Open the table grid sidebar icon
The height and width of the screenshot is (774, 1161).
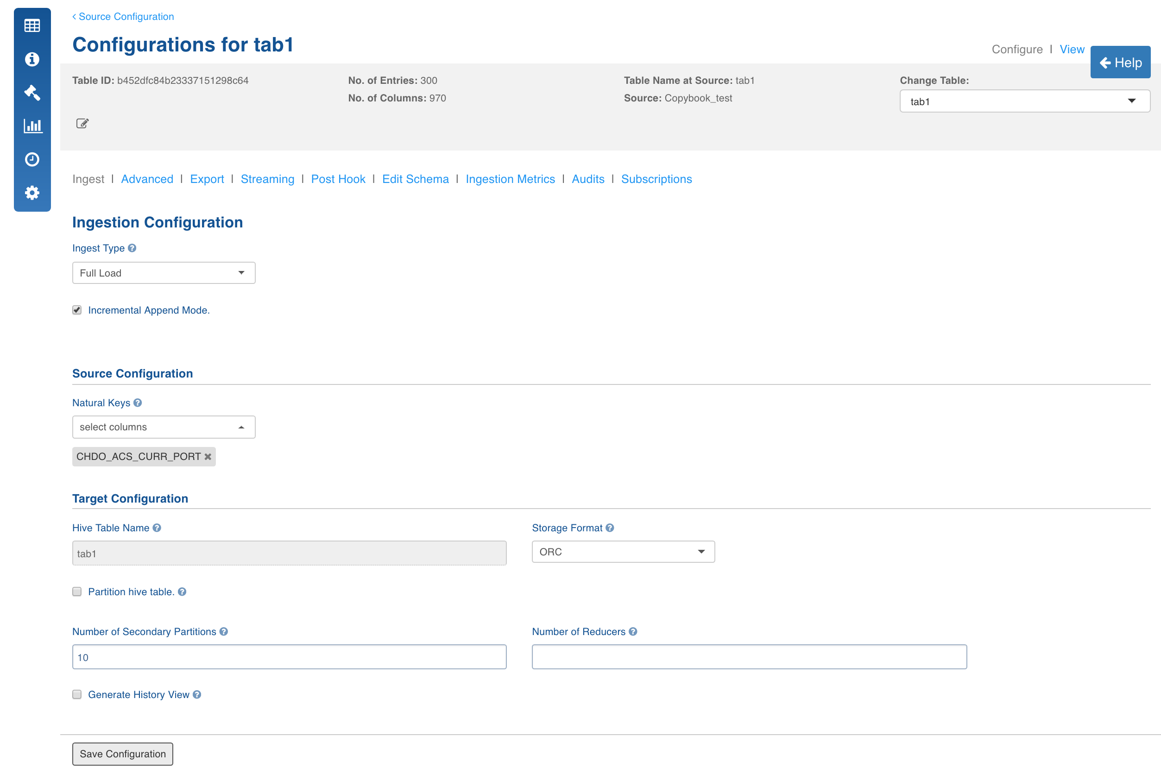(32, 25)
